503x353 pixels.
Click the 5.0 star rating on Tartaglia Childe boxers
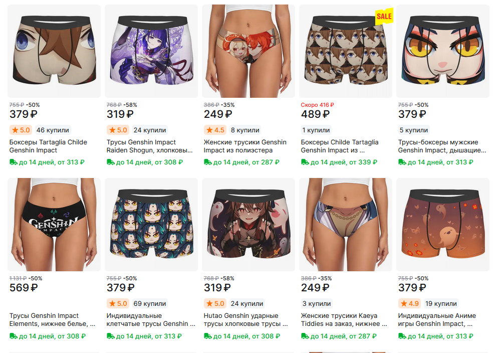point(21,130)
